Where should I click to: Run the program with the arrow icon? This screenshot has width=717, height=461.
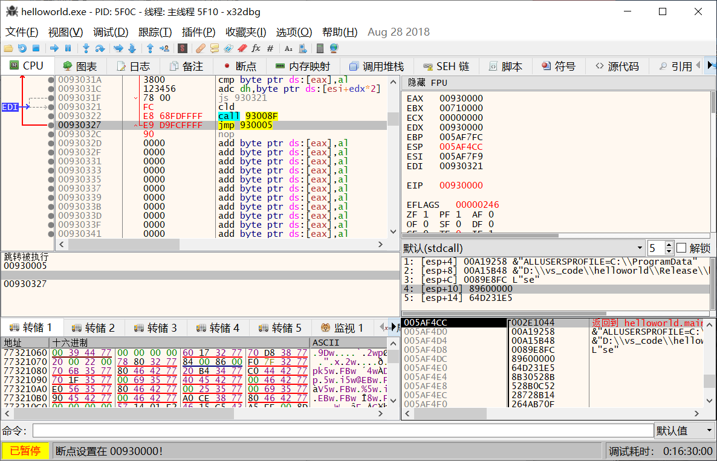point(54,48)
